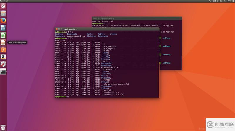
Task: Maximize the front zyb@ubuntu: ~ terminal
Action: tap(61, 29)
